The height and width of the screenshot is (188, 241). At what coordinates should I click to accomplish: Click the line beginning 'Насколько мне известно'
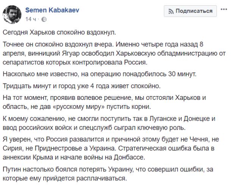tap(100, 74)
